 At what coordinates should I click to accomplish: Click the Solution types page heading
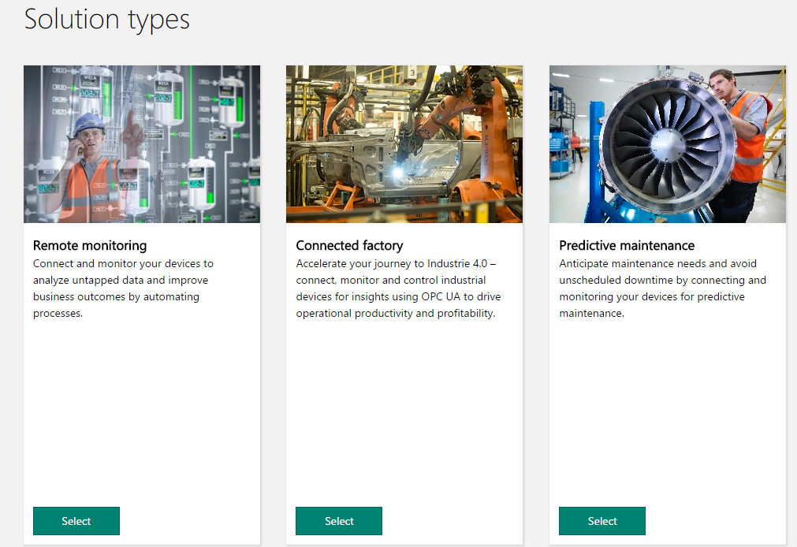point(107,19)
